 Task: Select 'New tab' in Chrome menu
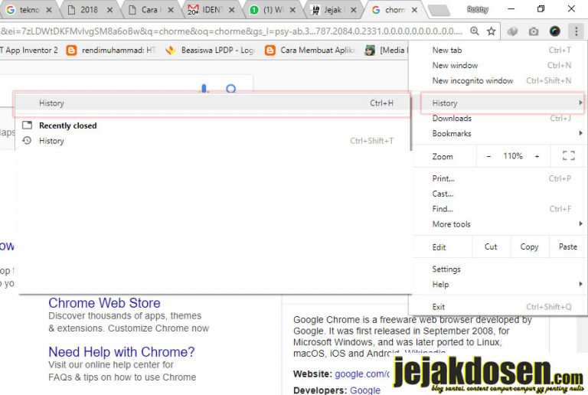[498, 51]
